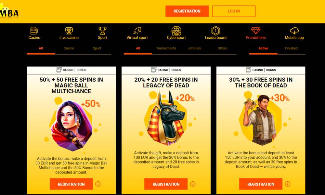Show info for the Magic Ball Multichance bonus
325x195 pixels.
point(98,184)
